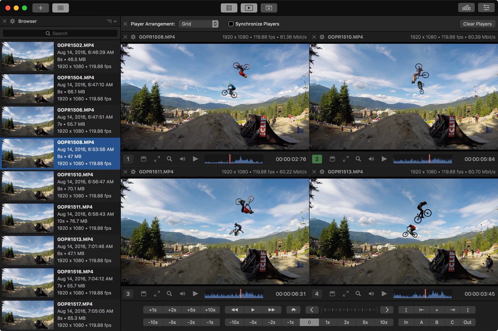Image resolution: width=498 pixels, height=331 pixels.
Task: Click the fast-forward double-arrow transport button
Action: tap(272, 310)
